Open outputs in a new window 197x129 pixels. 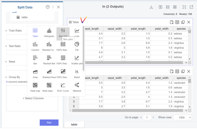pyautogui.click(x=191, y=7)
